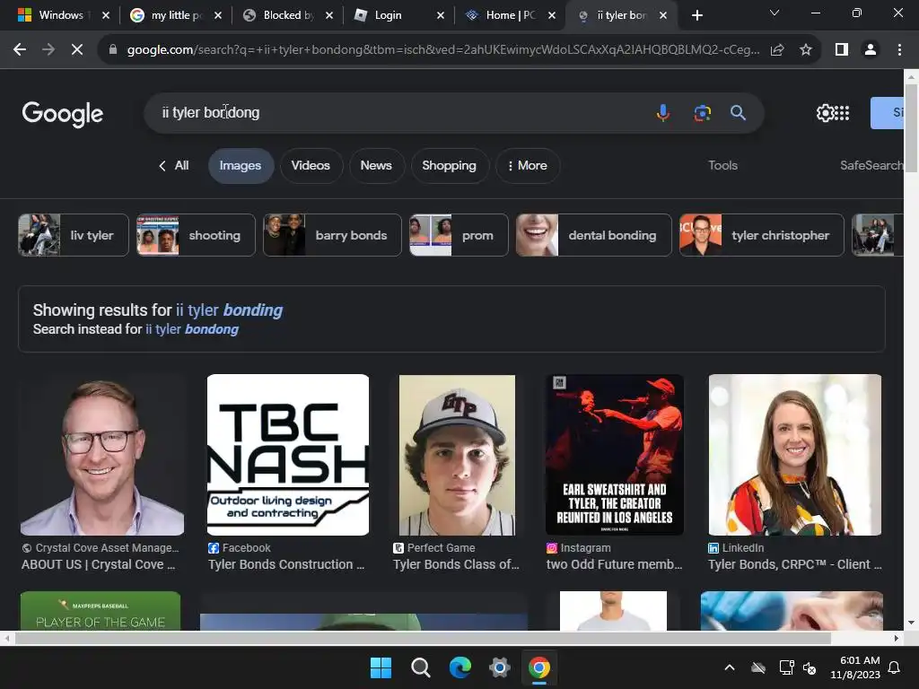
Task: Select the Shopping filter
Action: pyautogui.click(x=449, y=166)
